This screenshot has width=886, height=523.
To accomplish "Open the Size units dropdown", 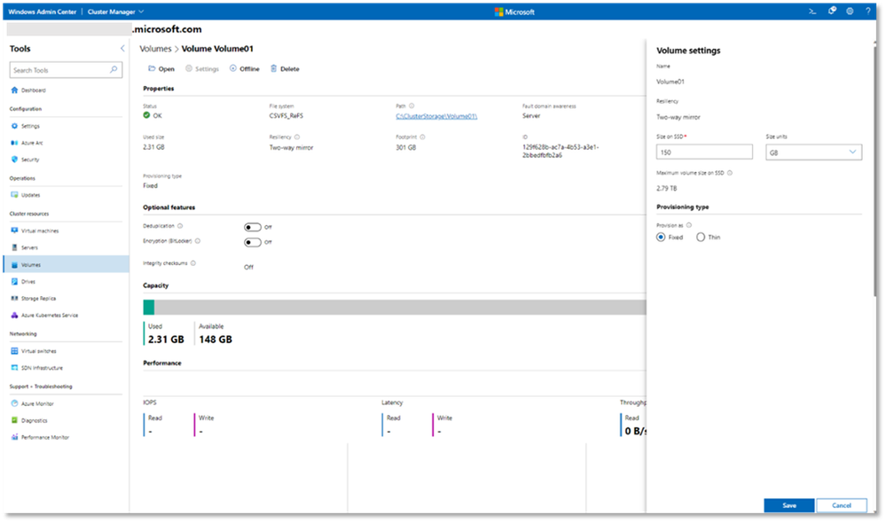I will (x=813, y=152).
